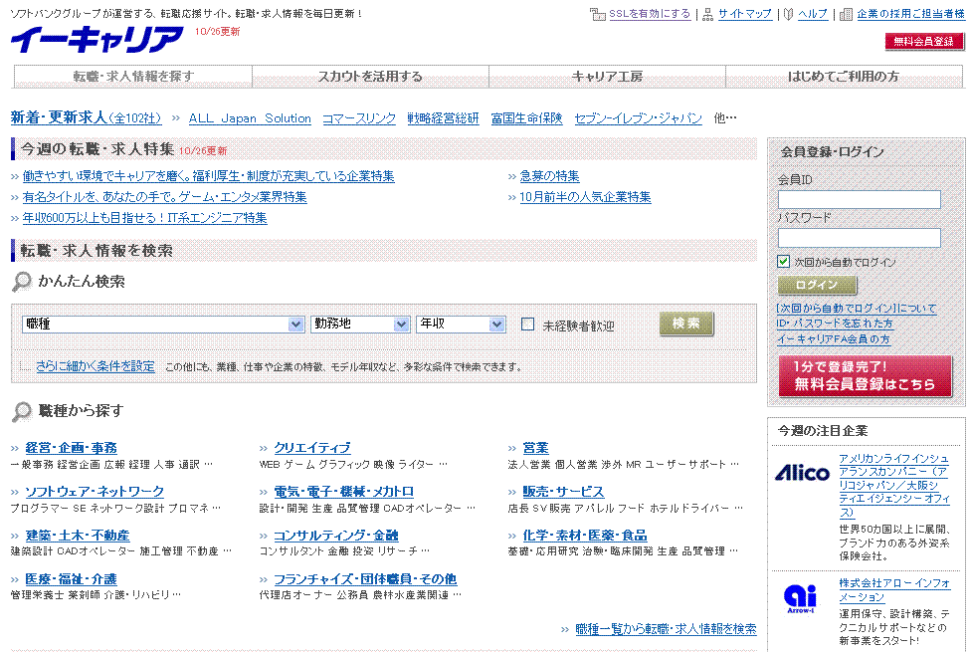
Task: Open the サイトマップ link
Action: coord(745,14)
